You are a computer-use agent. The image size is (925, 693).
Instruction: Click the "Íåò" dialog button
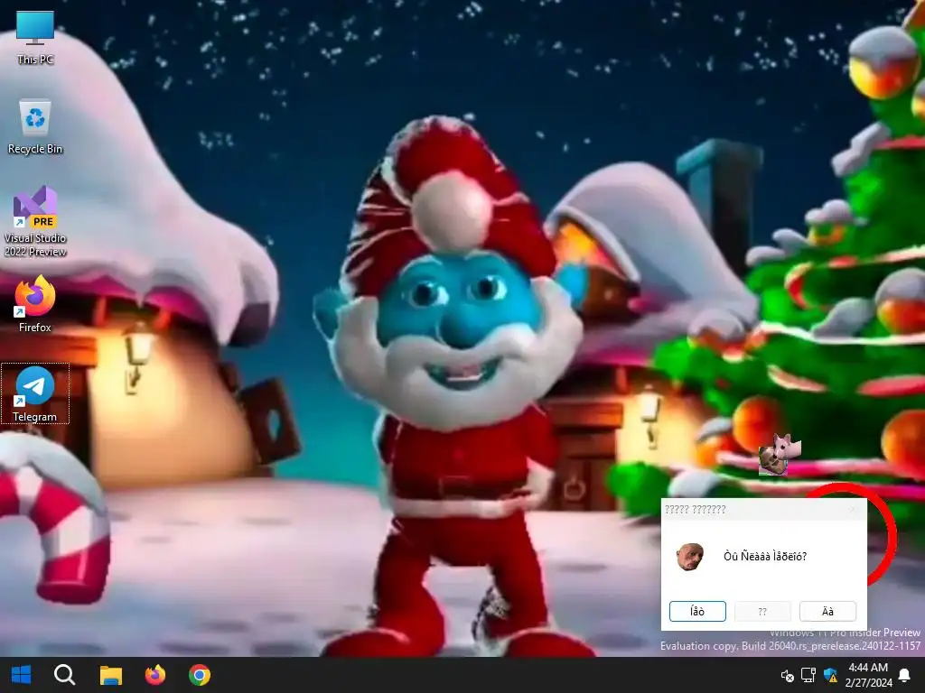pos(697,611)
